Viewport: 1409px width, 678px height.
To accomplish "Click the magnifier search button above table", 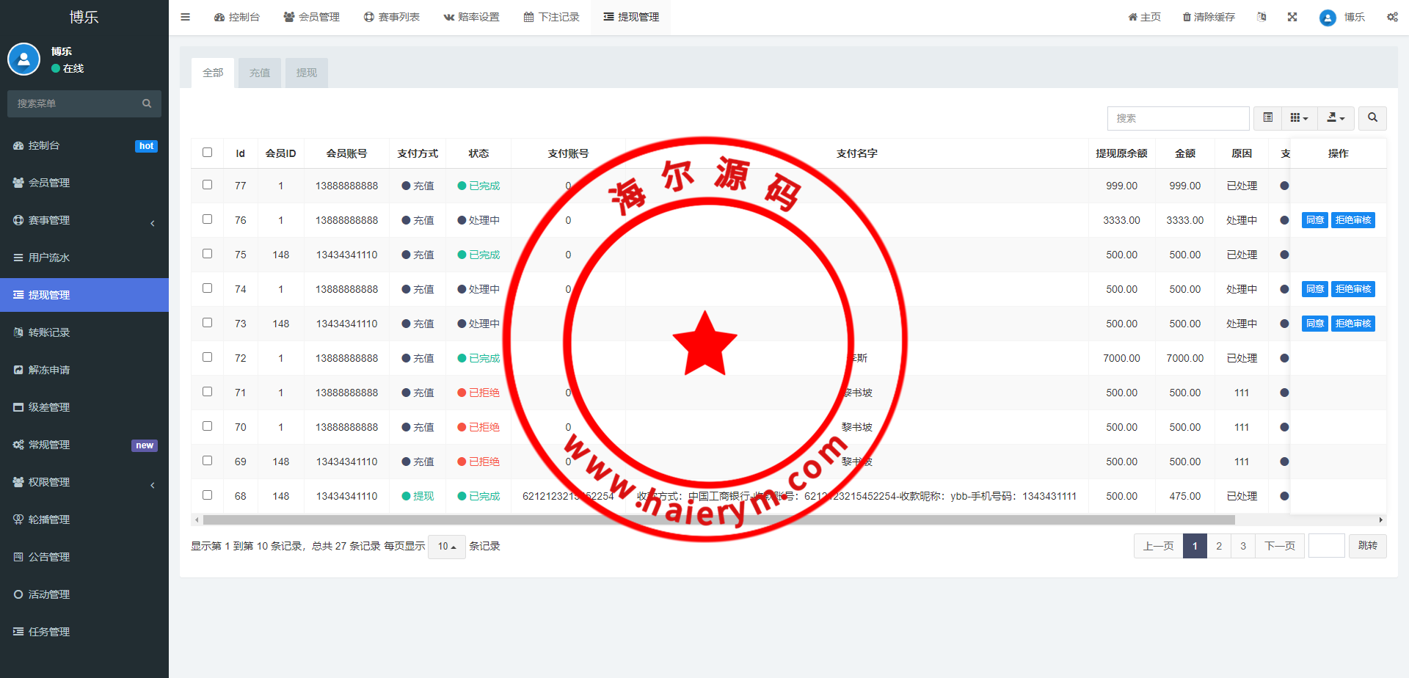I will pos(1372,118).
